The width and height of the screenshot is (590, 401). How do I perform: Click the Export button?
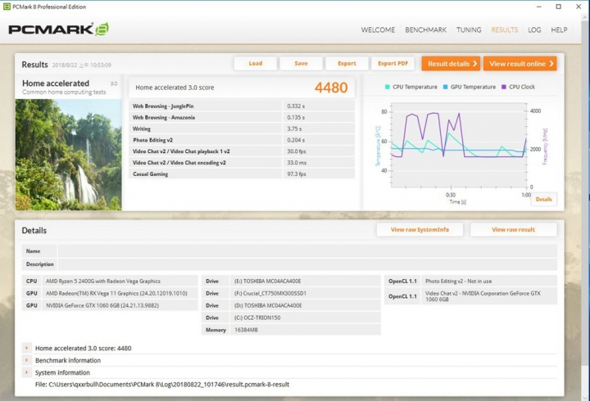(x=347, y=64)
